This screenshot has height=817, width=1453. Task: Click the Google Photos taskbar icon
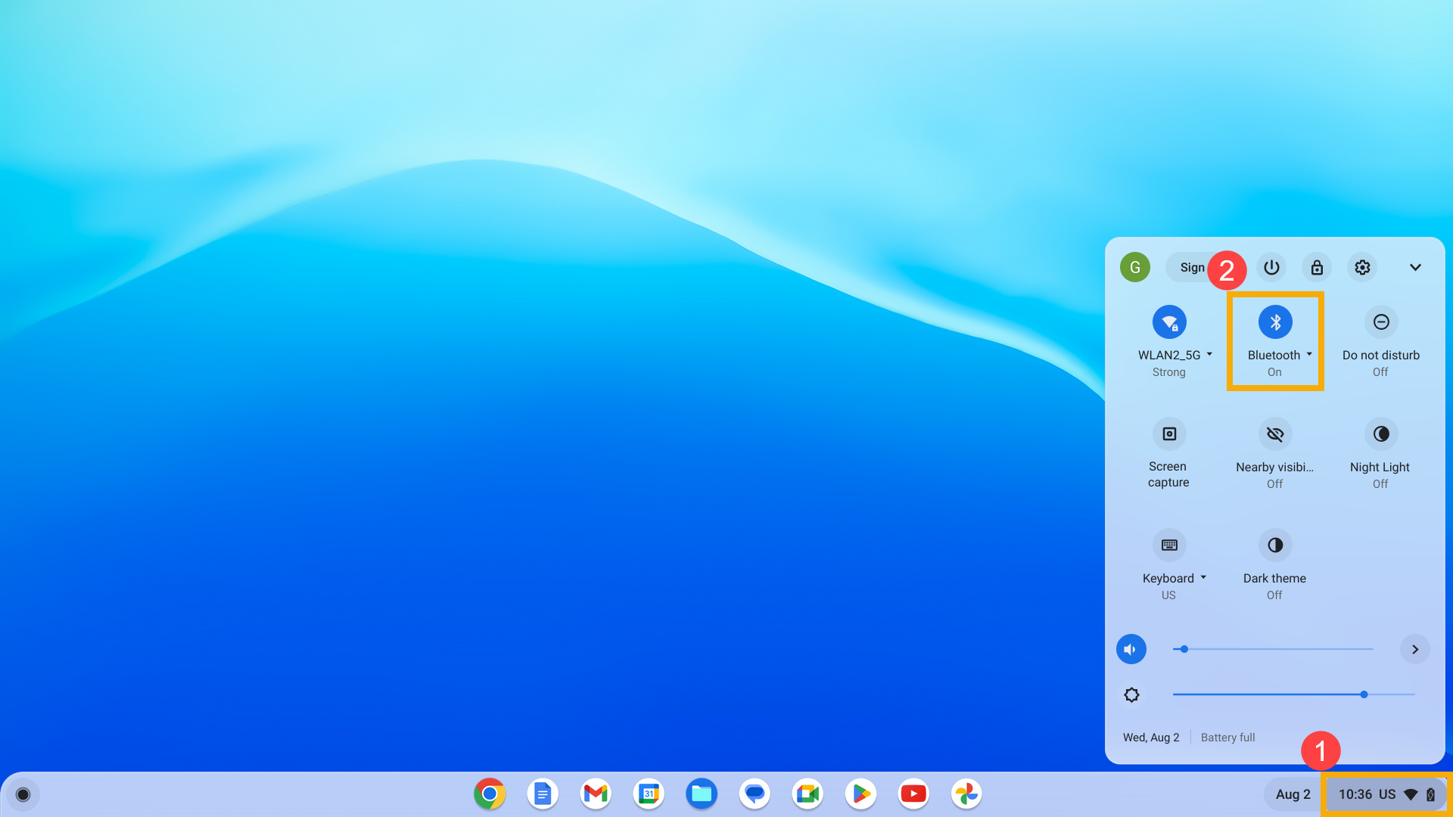964,794
